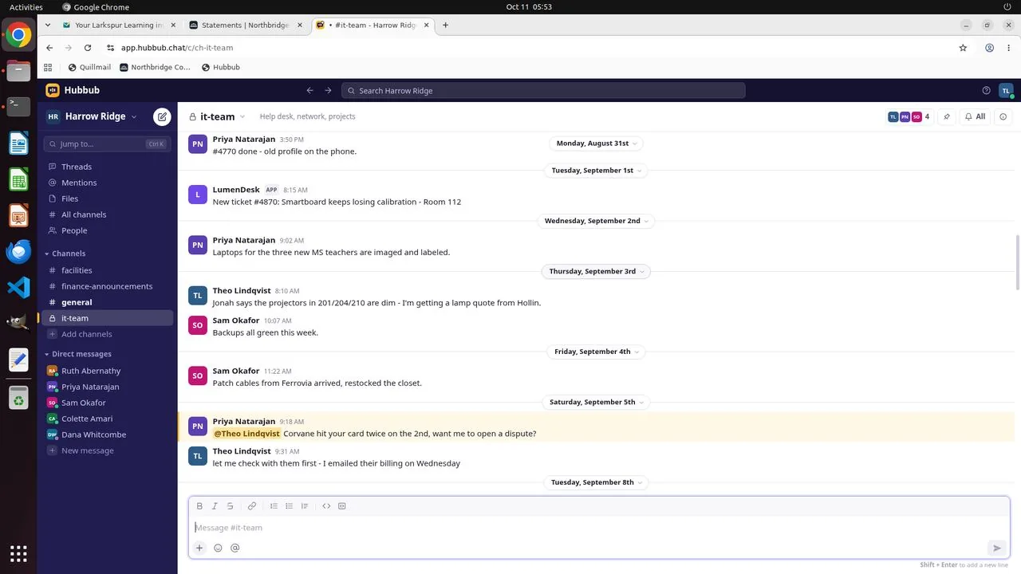Toggle bold formatting in the composer
The image size is (1021, 574).
pos(199,506)
